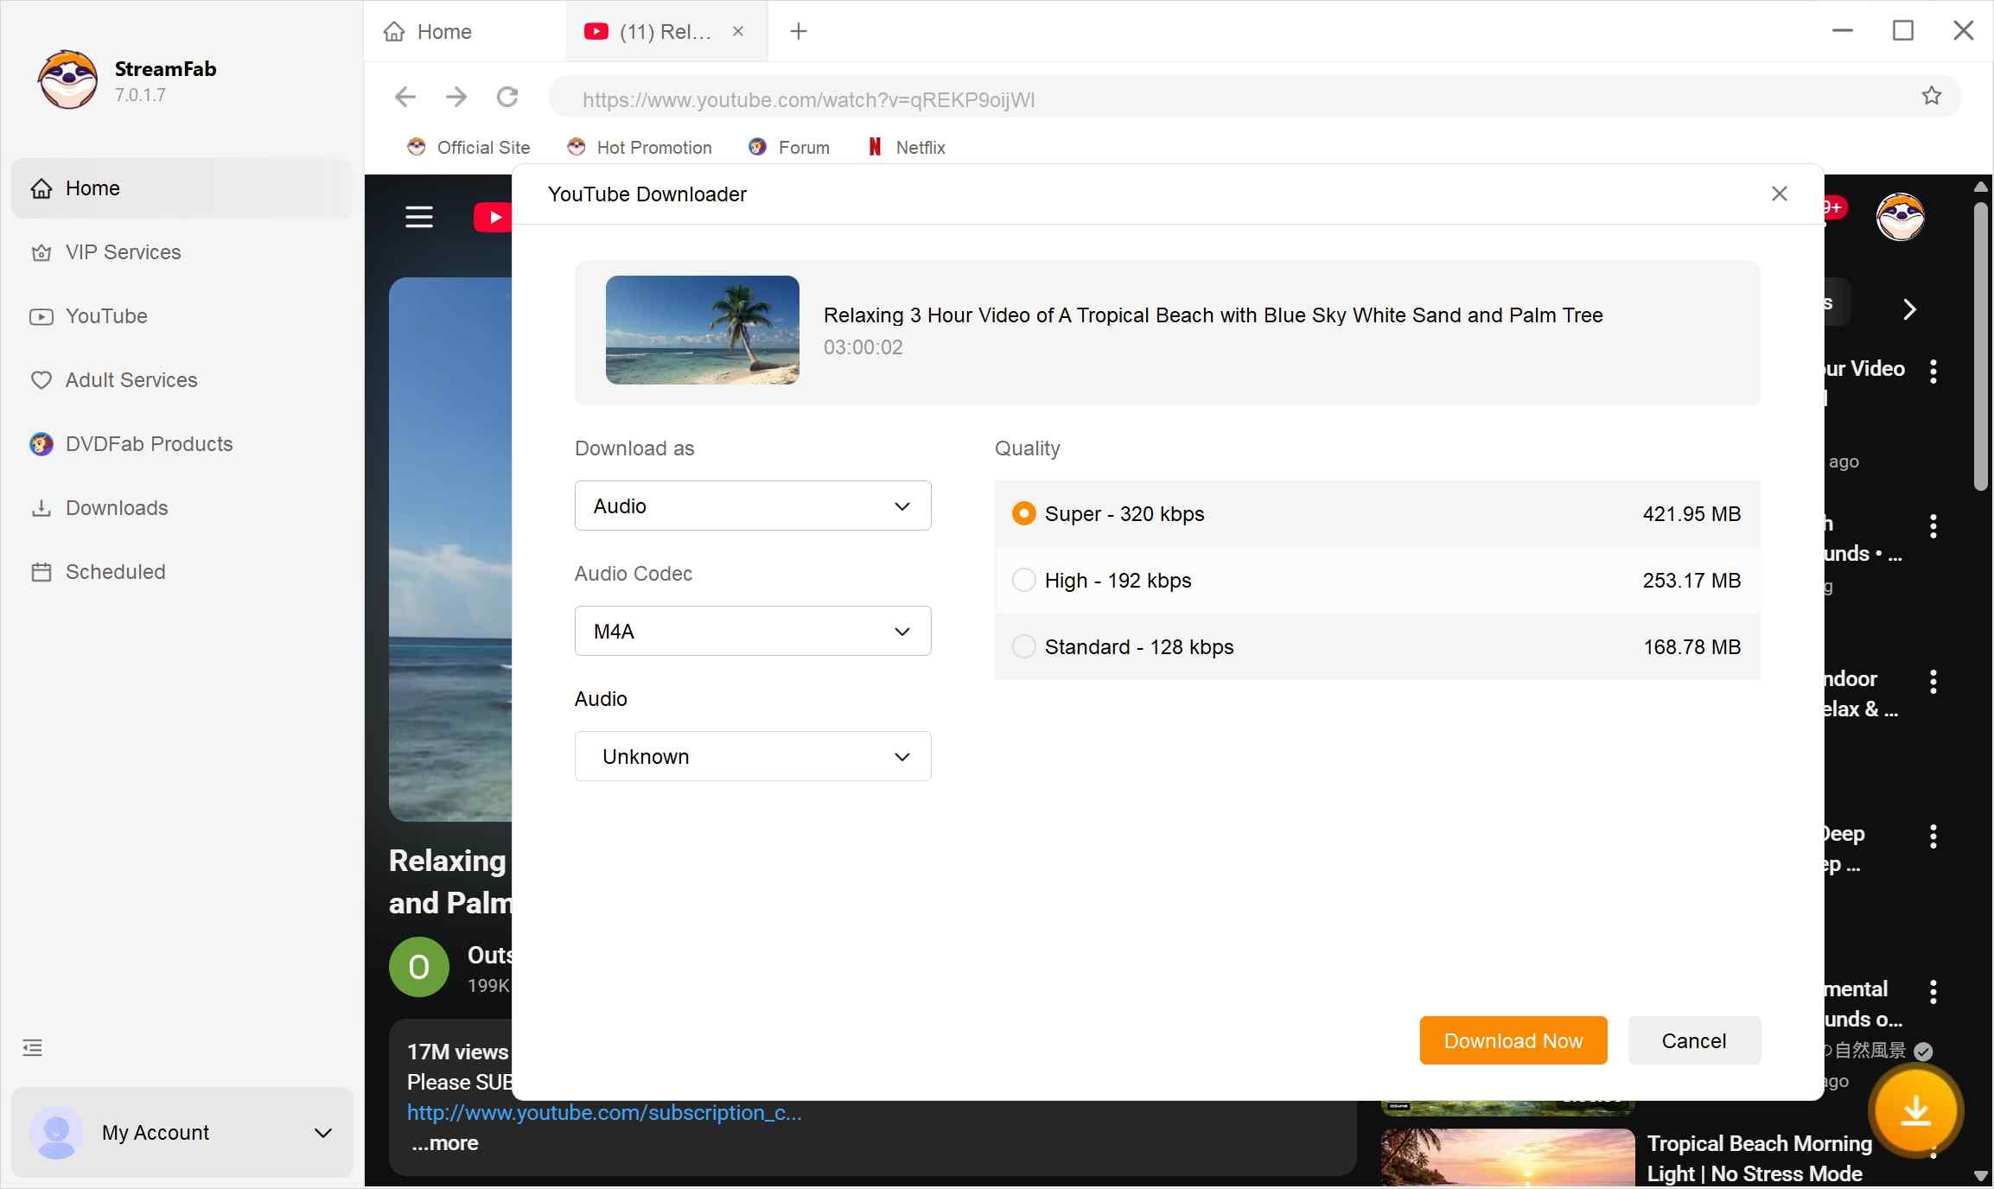Screen dimensions: 1994x1189
Task: Open the Download as dropdown
Action: 751,505
